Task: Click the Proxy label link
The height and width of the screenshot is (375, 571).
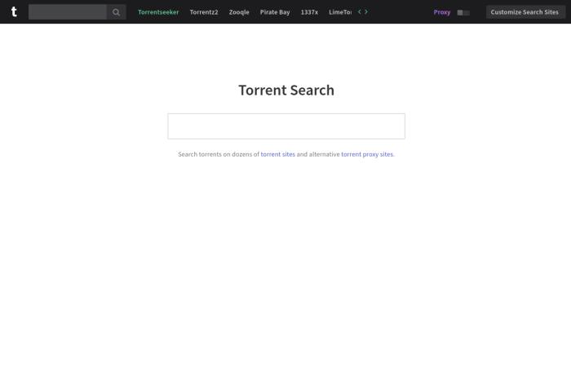Action: pos(442,12)
